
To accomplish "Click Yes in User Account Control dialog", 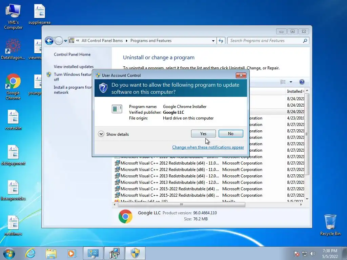I will coord(203,133).
